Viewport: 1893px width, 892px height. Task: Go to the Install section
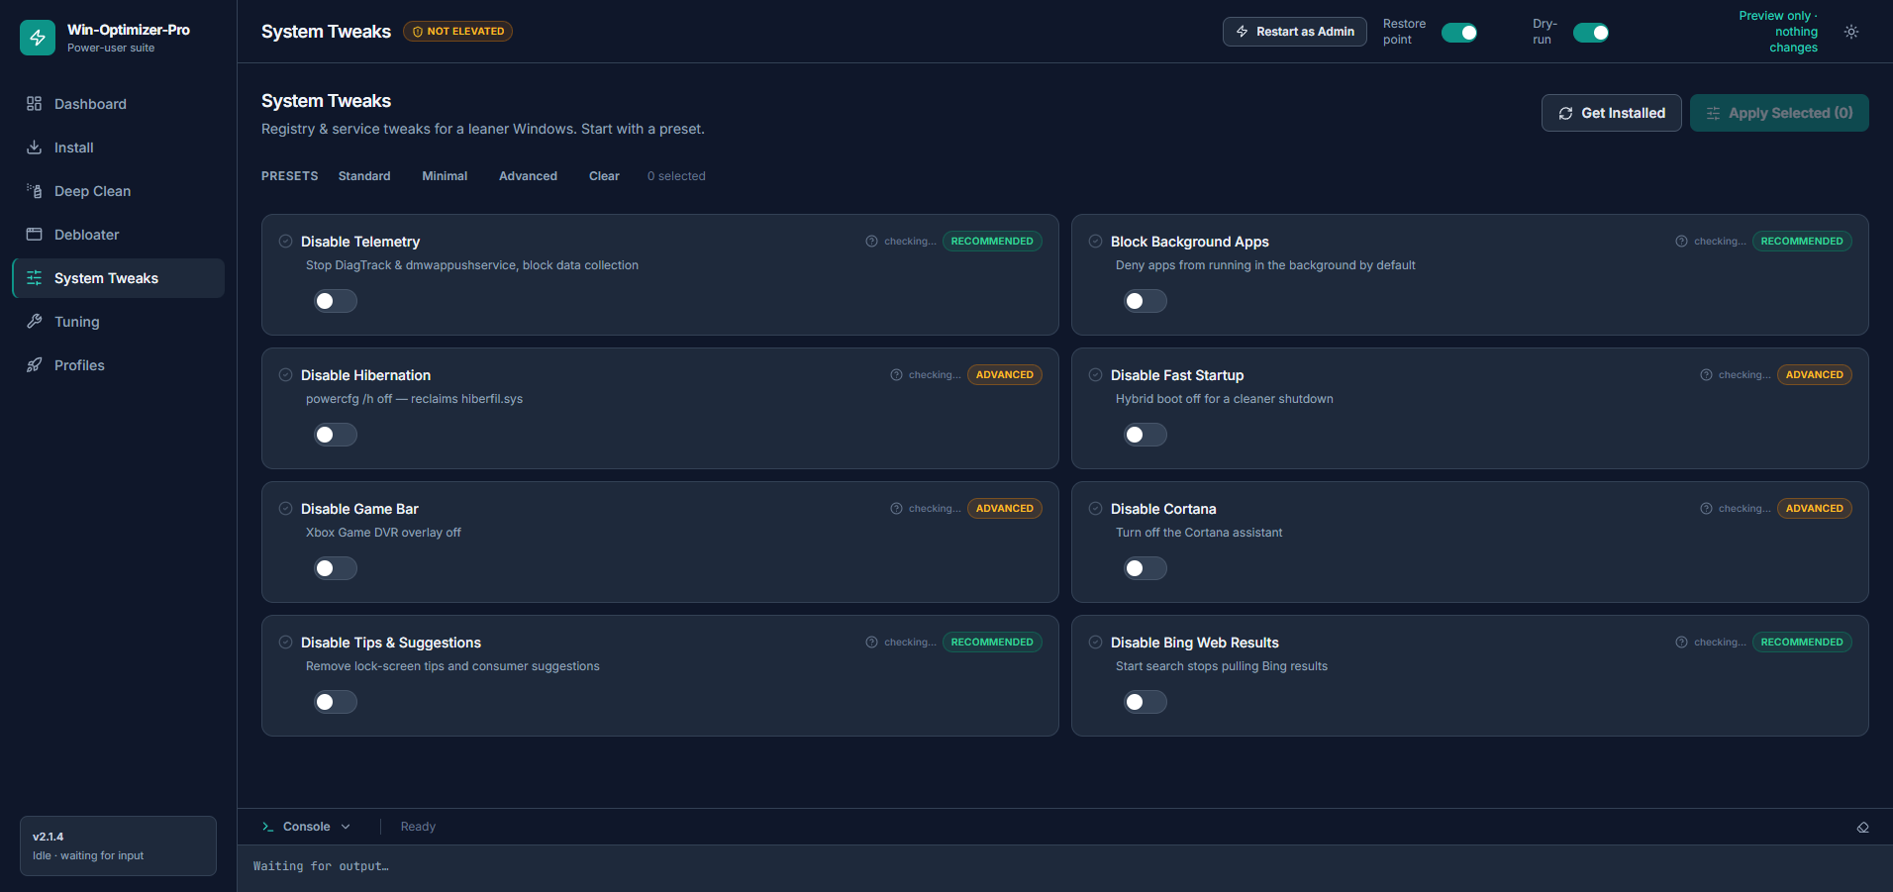click(x=118, y=148)
